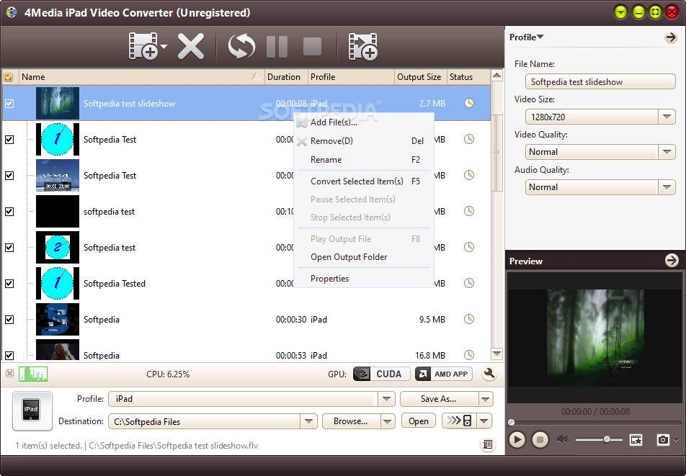Sort list by Duration column header
This screenshot has width=686, height=476.
[286, 77]
